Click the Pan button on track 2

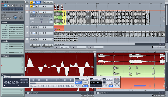[x=32, y=22]
